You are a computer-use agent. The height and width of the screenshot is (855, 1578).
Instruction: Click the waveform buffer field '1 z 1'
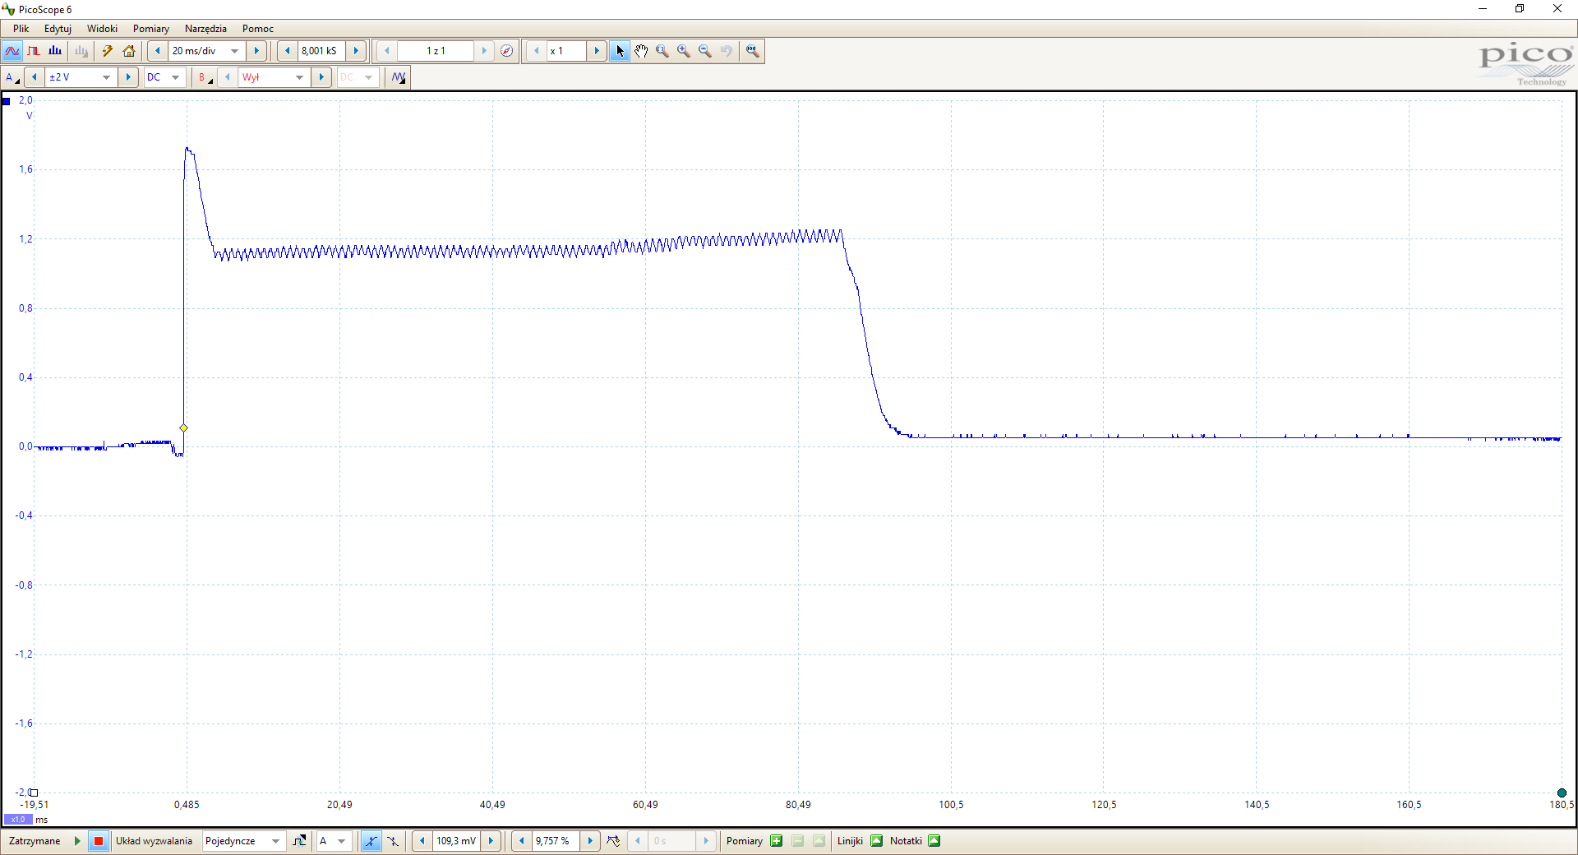(436, 51)
